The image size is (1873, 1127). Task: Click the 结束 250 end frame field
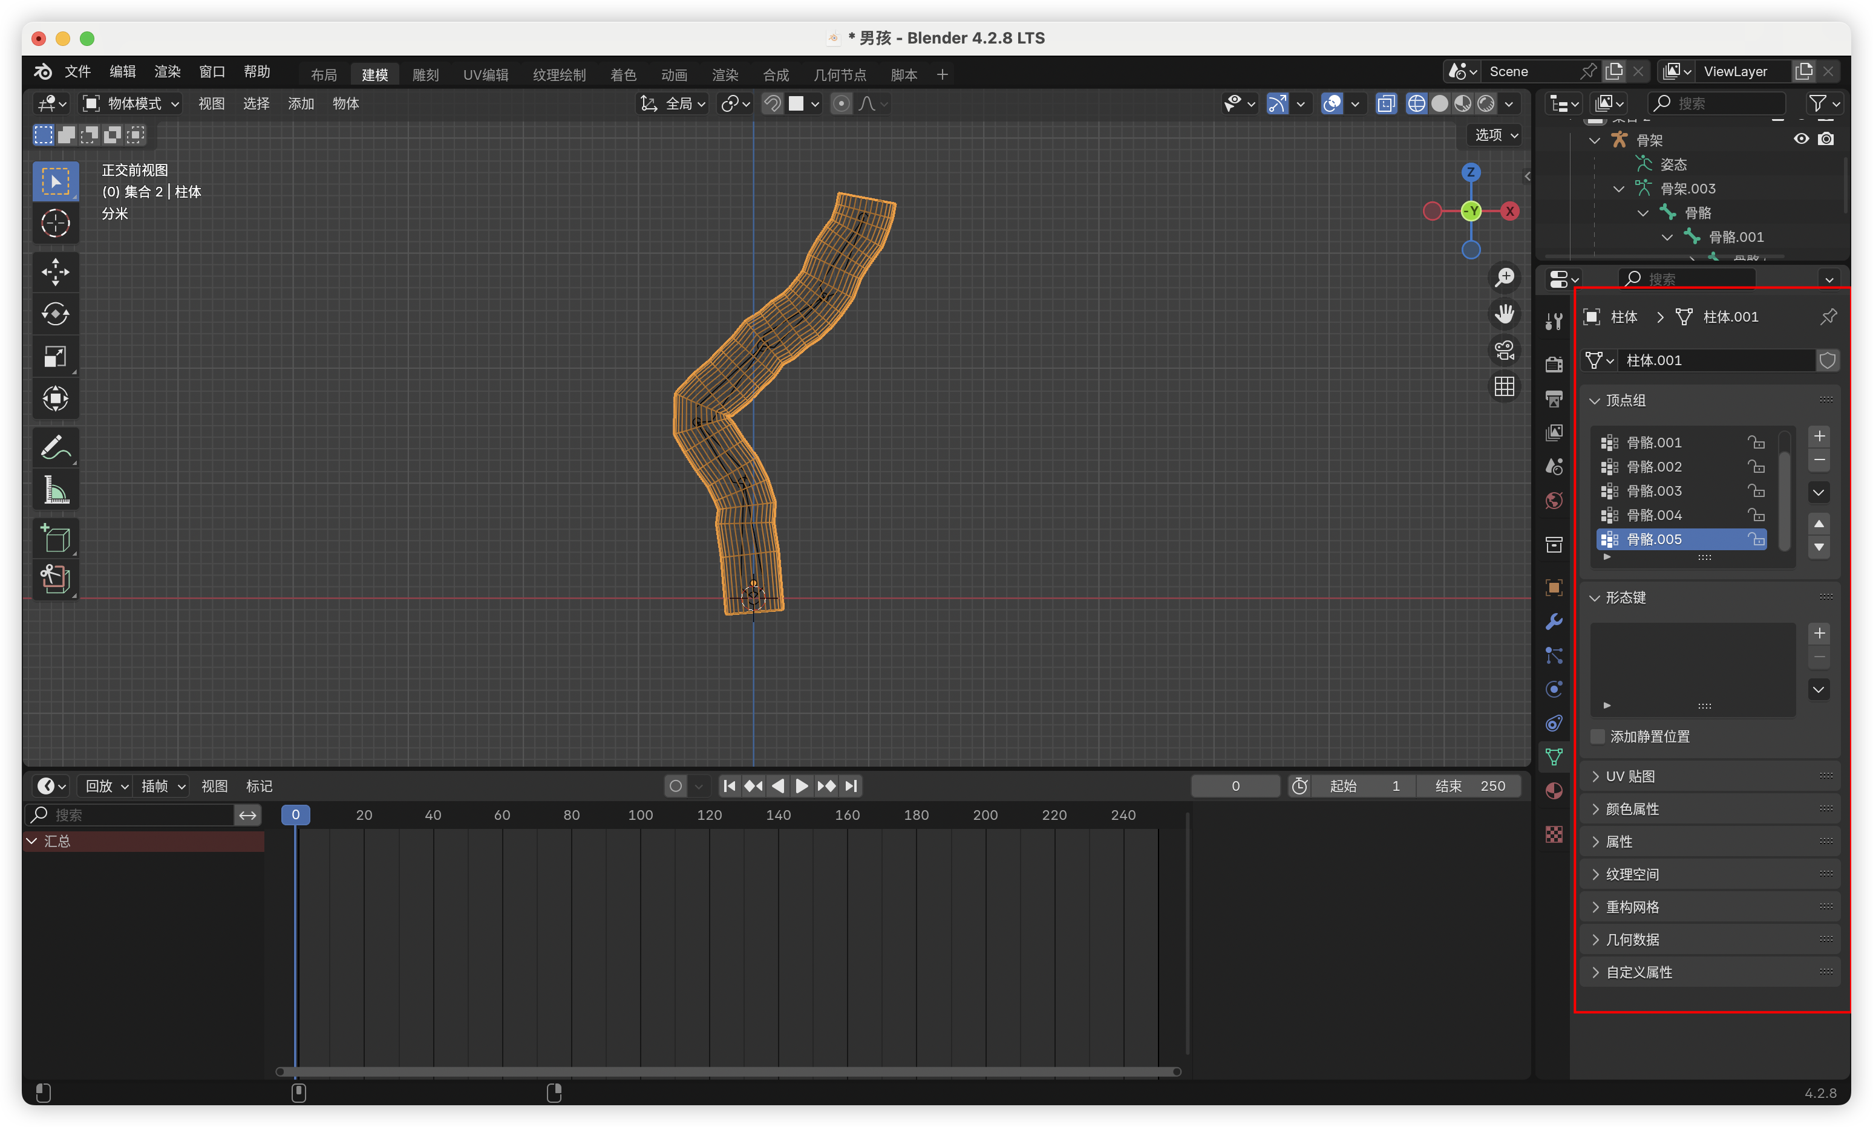(x=1469, y=786)
